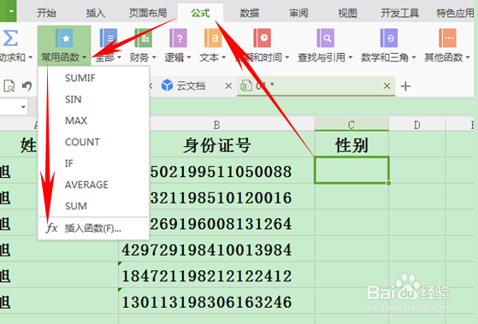The image size is (478, 324).
Task: Click the cloud document cube icon
Action: point(167,85)
